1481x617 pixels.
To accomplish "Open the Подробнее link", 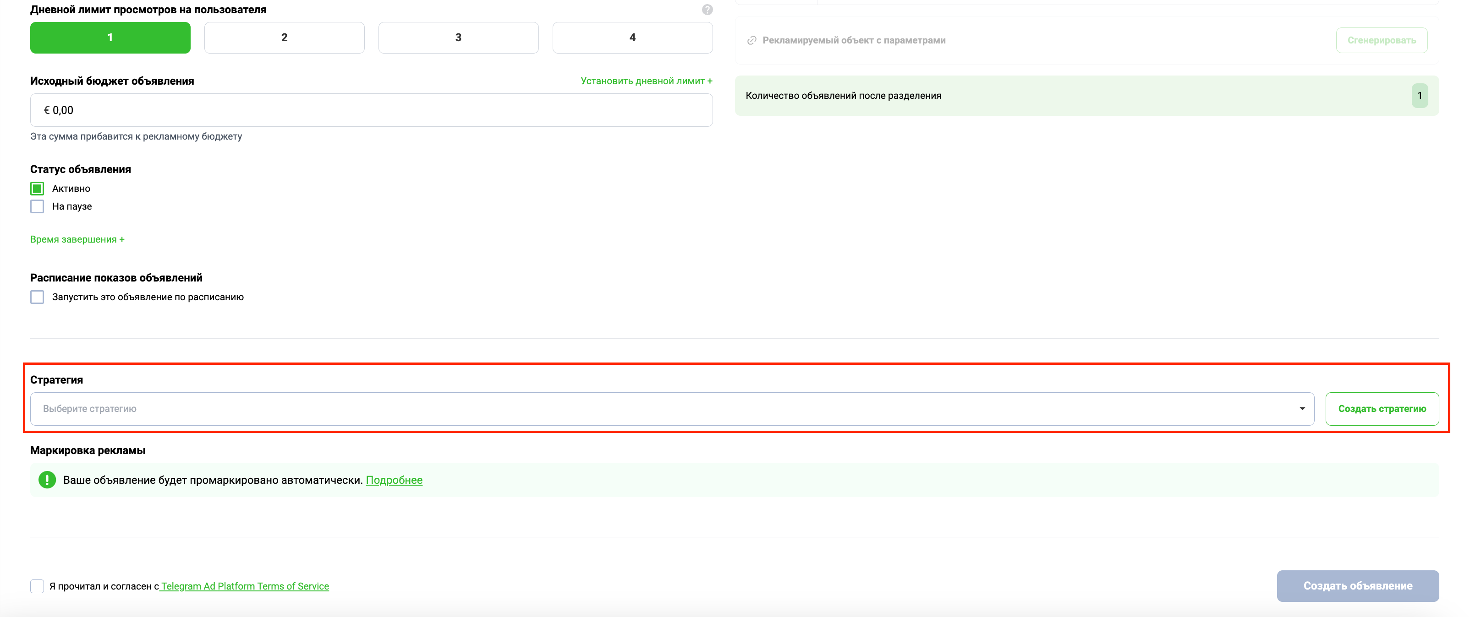I will click(395, 480).
